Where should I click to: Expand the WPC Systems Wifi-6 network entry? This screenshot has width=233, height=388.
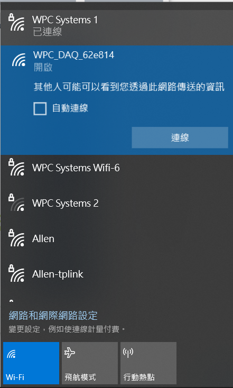click(116, 168)
